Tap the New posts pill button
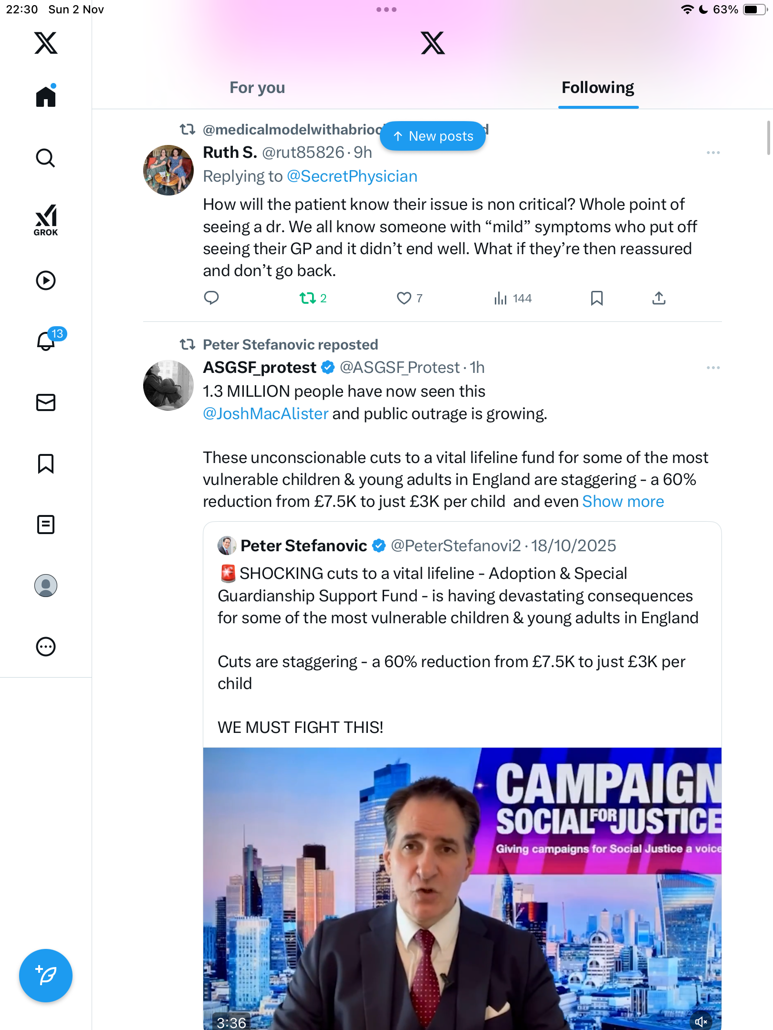The width and height of the screenshot is (773, 1030). [433, 136]
